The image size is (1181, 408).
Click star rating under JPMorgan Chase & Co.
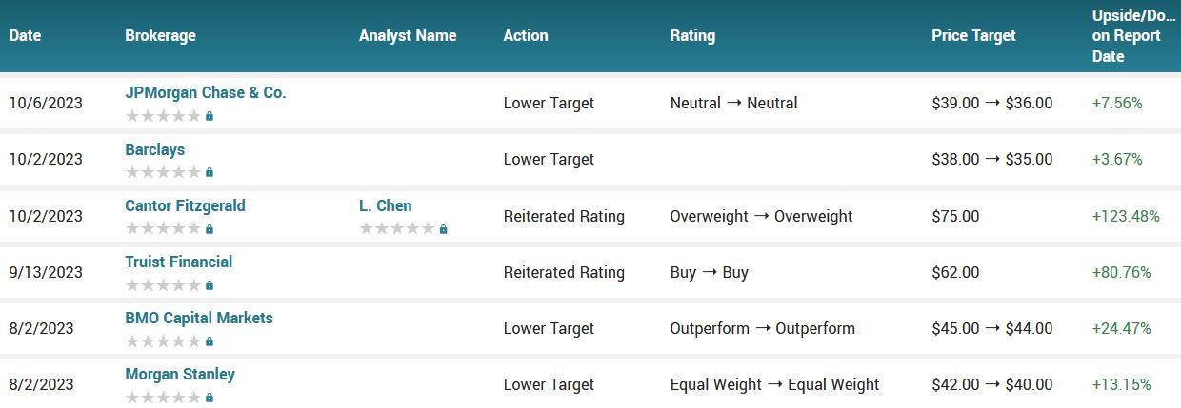[x=163, y=116]
